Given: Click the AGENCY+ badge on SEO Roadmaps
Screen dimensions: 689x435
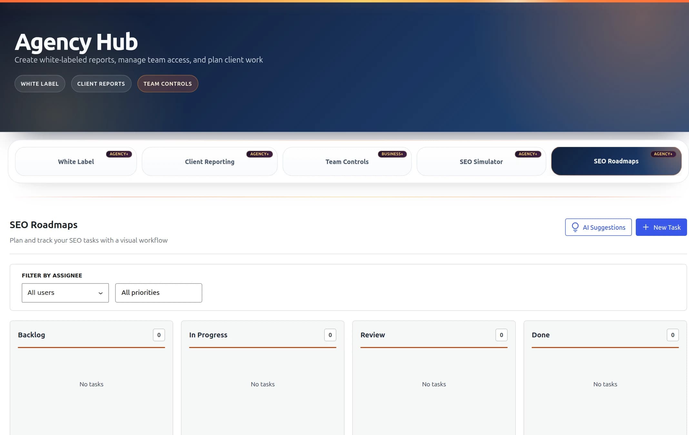Looking at the screenshot, I should [663, 154].
